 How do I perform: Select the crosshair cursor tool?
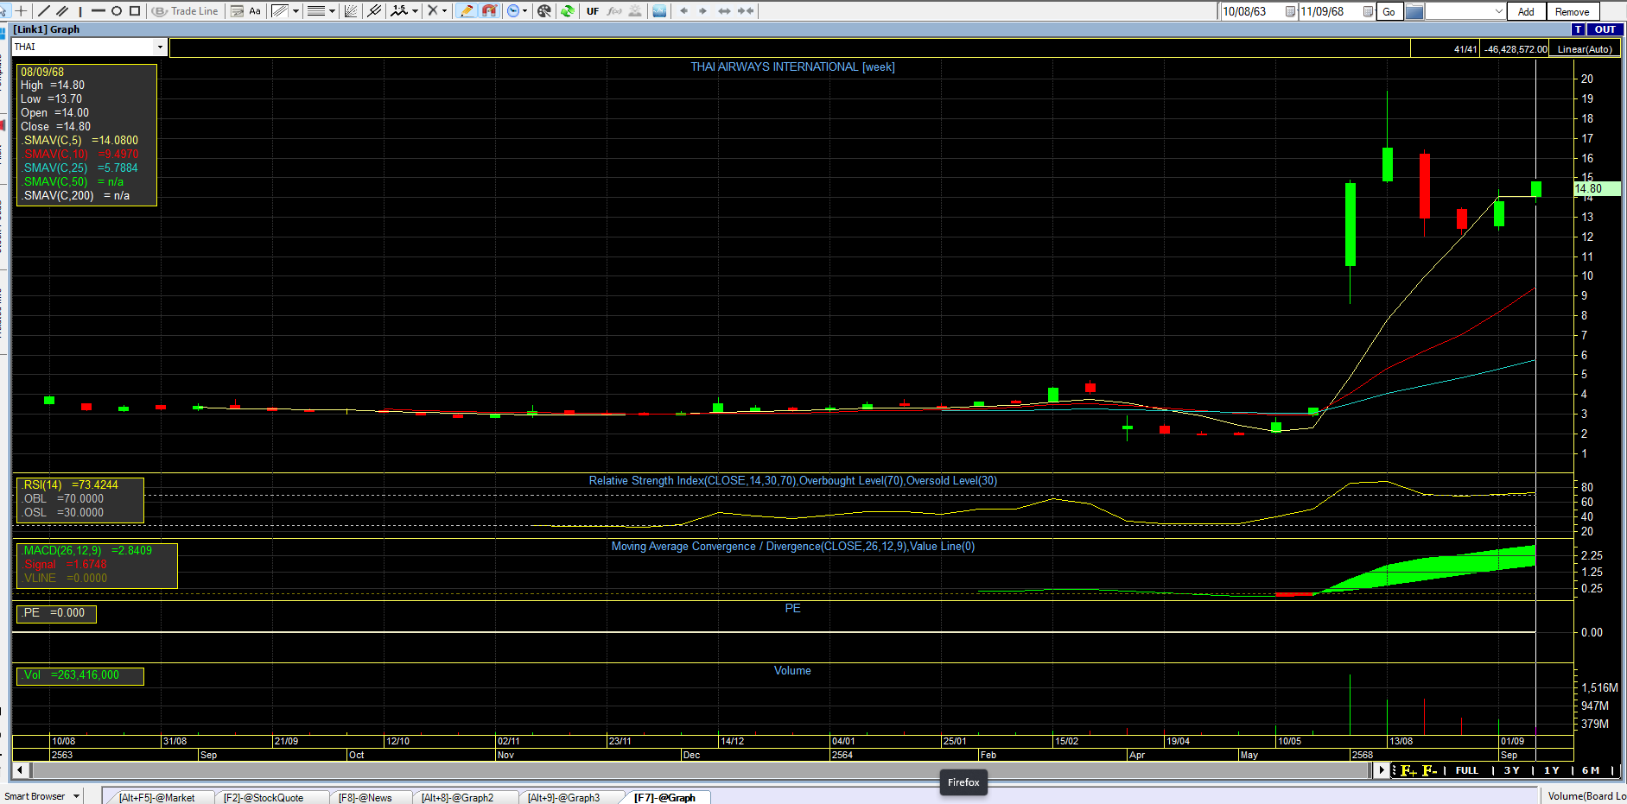click(21, 11)
